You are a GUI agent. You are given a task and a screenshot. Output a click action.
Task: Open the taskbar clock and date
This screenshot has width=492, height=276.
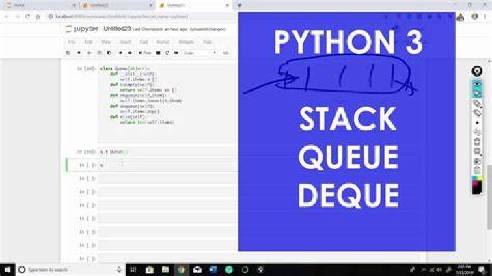tap(464, 270)
